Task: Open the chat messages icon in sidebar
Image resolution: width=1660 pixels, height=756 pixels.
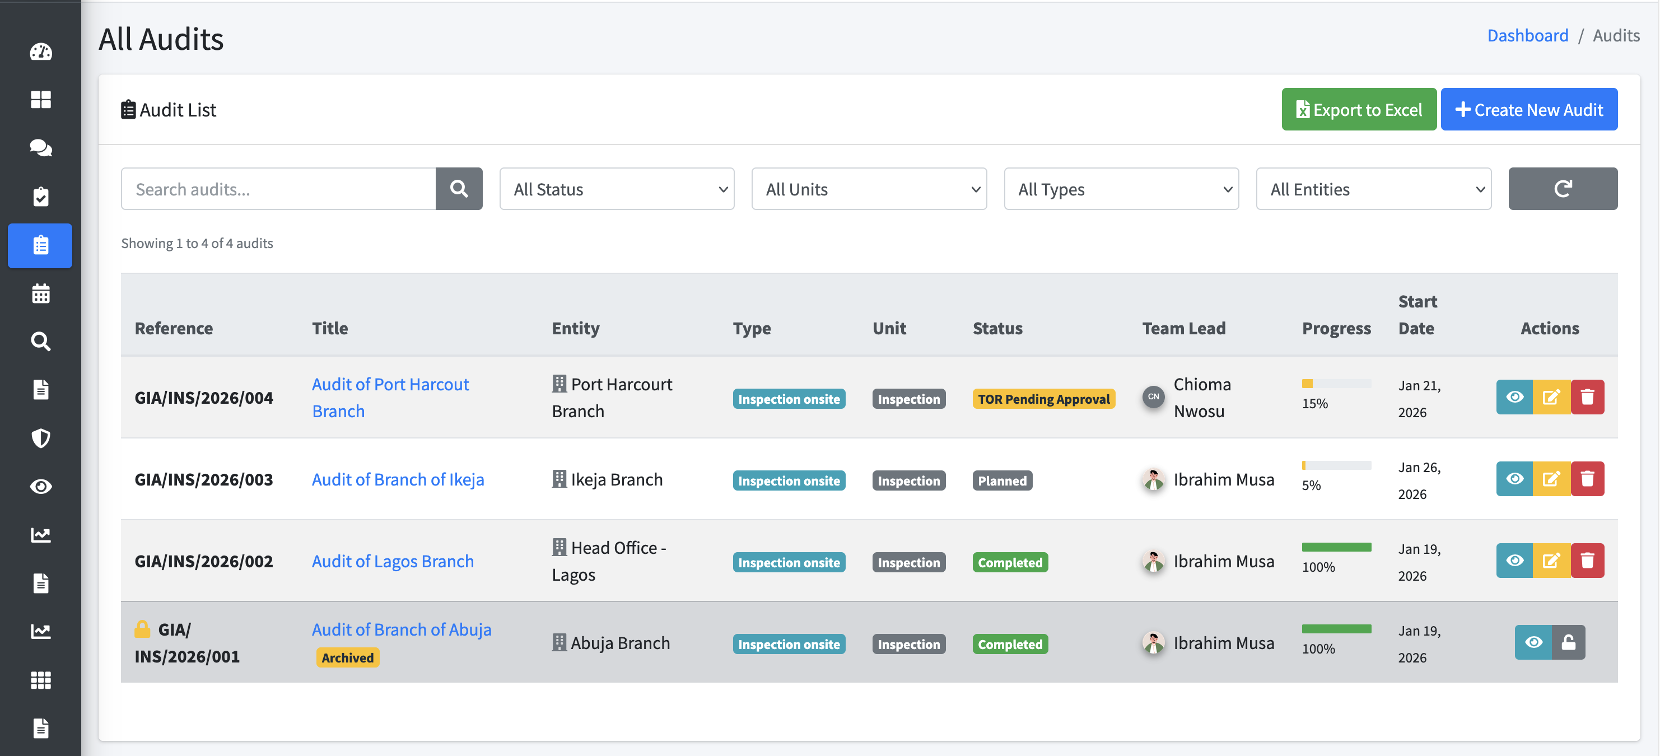Action: point(40,148)
